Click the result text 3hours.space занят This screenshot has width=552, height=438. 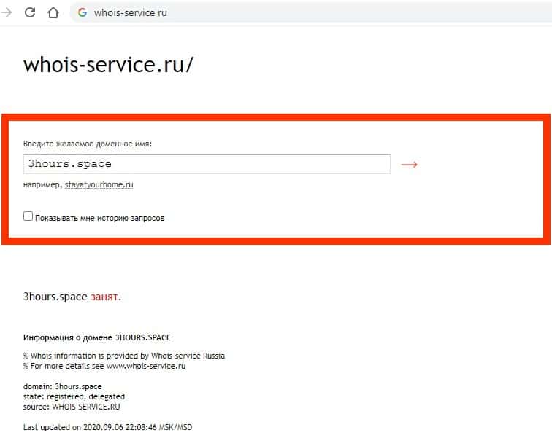72,297
